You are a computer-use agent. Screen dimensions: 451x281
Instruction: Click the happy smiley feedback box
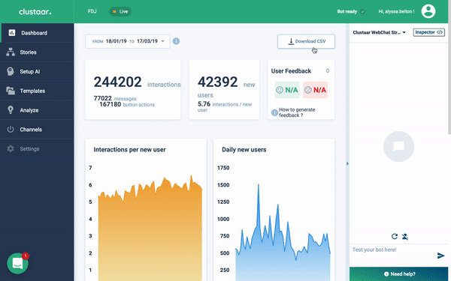[287, 90]
